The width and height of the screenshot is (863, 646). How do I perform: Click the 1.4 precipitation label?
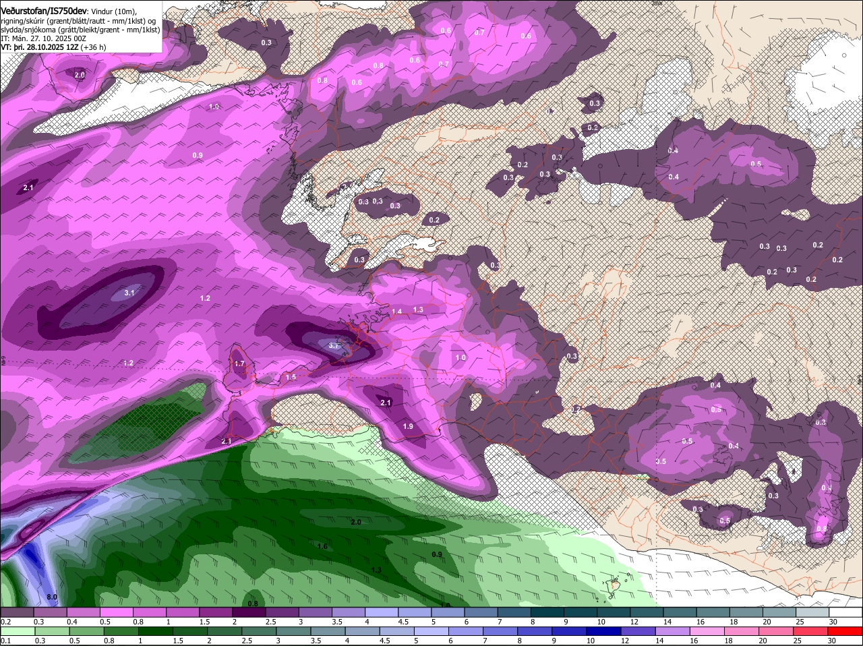click(397, 312)
